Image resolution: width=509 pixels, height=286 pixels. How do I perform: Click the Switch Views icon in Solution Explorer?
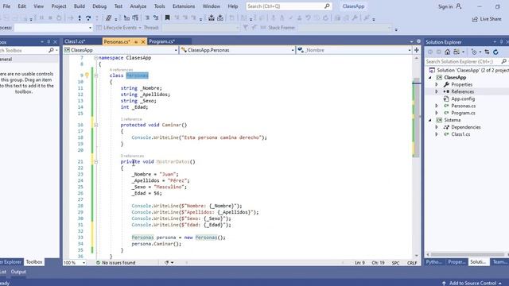457,52
